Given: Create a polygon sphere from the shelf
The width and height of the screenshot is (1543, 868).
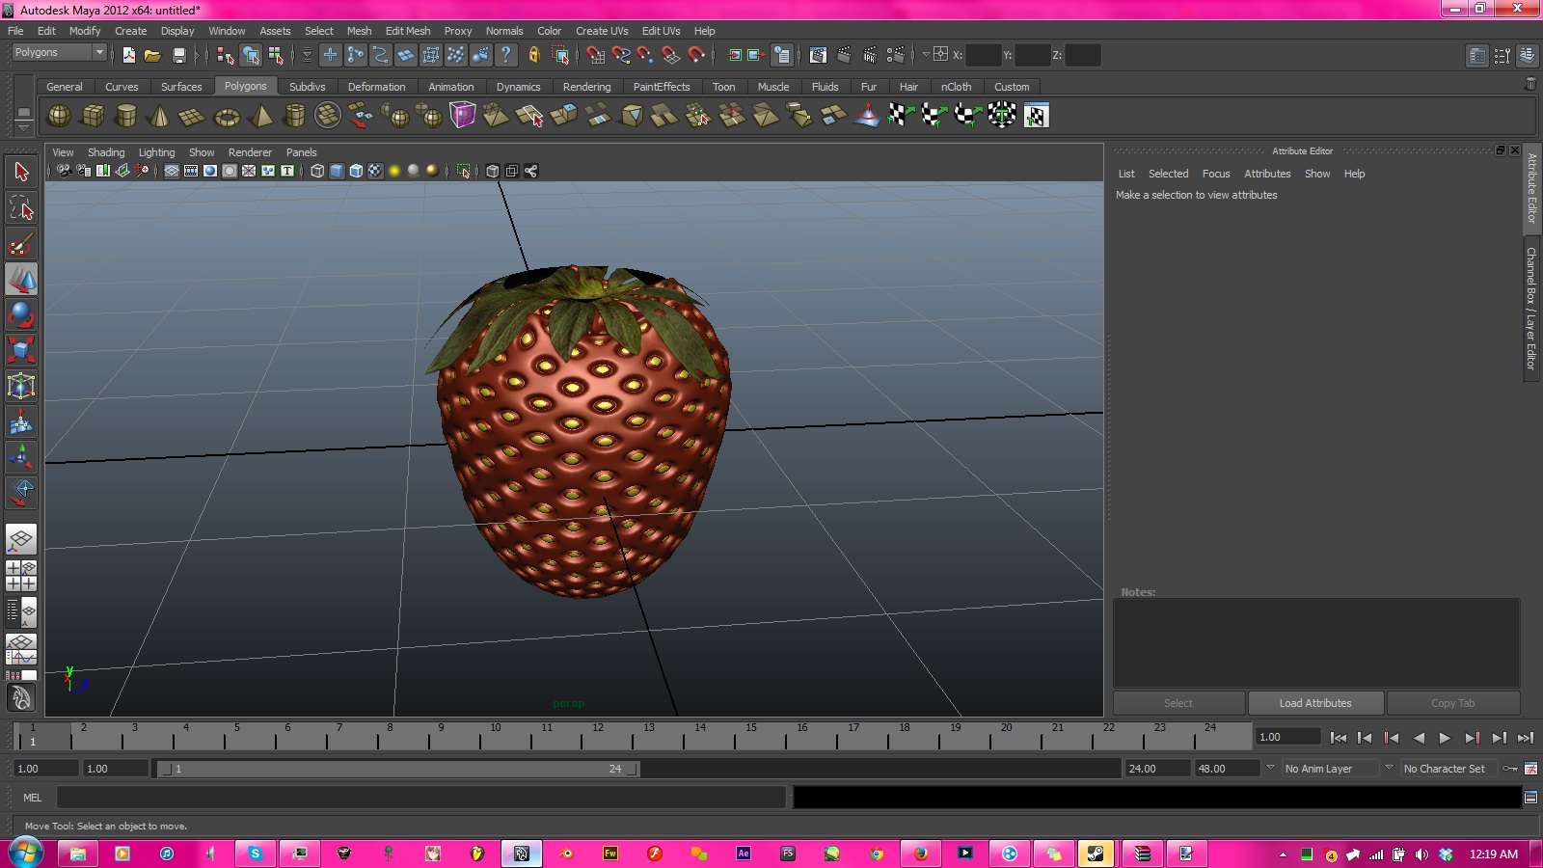Looking at the screenshot, I should (x=60, y=117).
